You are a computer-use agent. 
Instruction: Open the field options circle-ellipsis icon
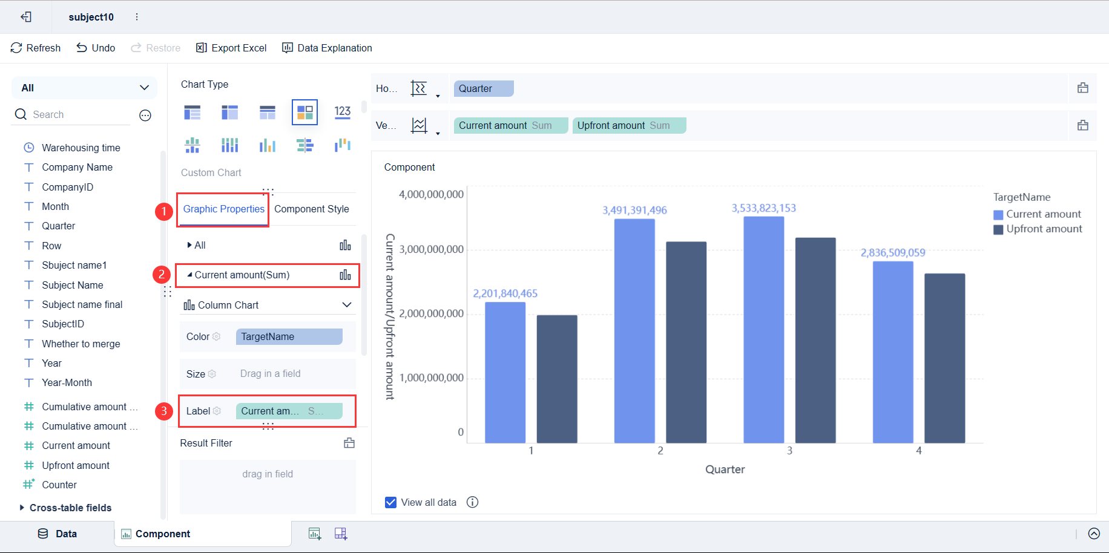pos(145,115)
